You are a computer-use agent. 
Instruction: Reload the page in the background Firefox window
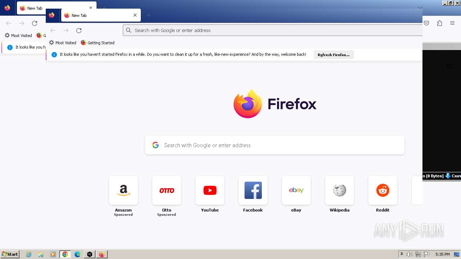pos(35,23)
